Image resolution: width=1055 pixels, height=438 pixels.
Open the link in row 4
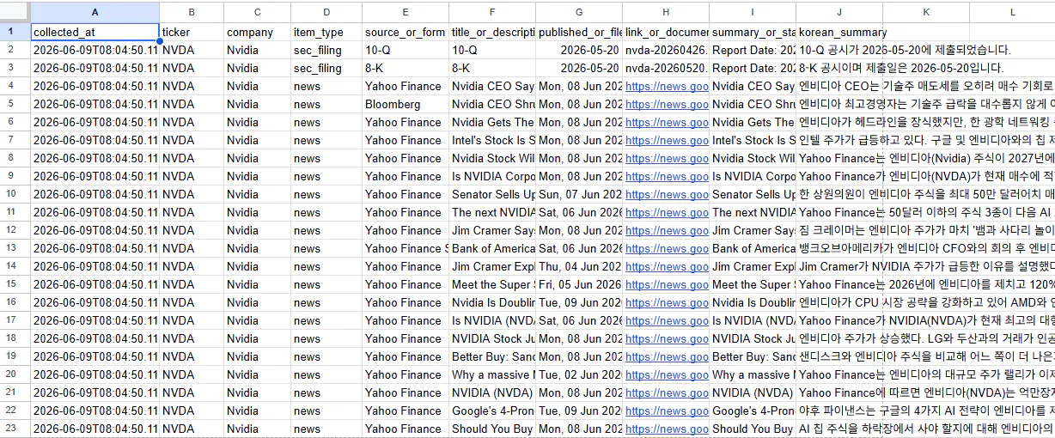pyautogui.click(x=667, y=86)
